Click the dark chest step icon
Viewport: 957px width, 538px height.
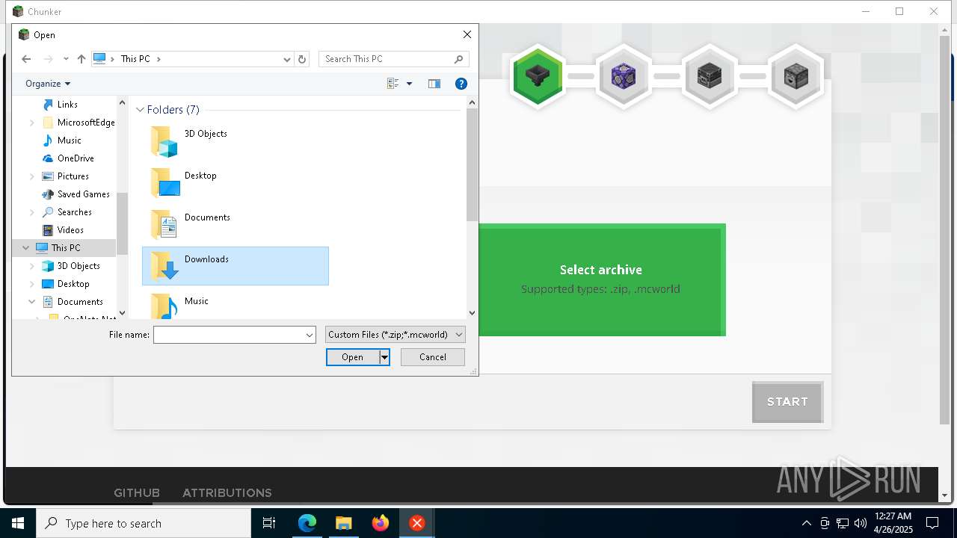[x=710, y=76]
